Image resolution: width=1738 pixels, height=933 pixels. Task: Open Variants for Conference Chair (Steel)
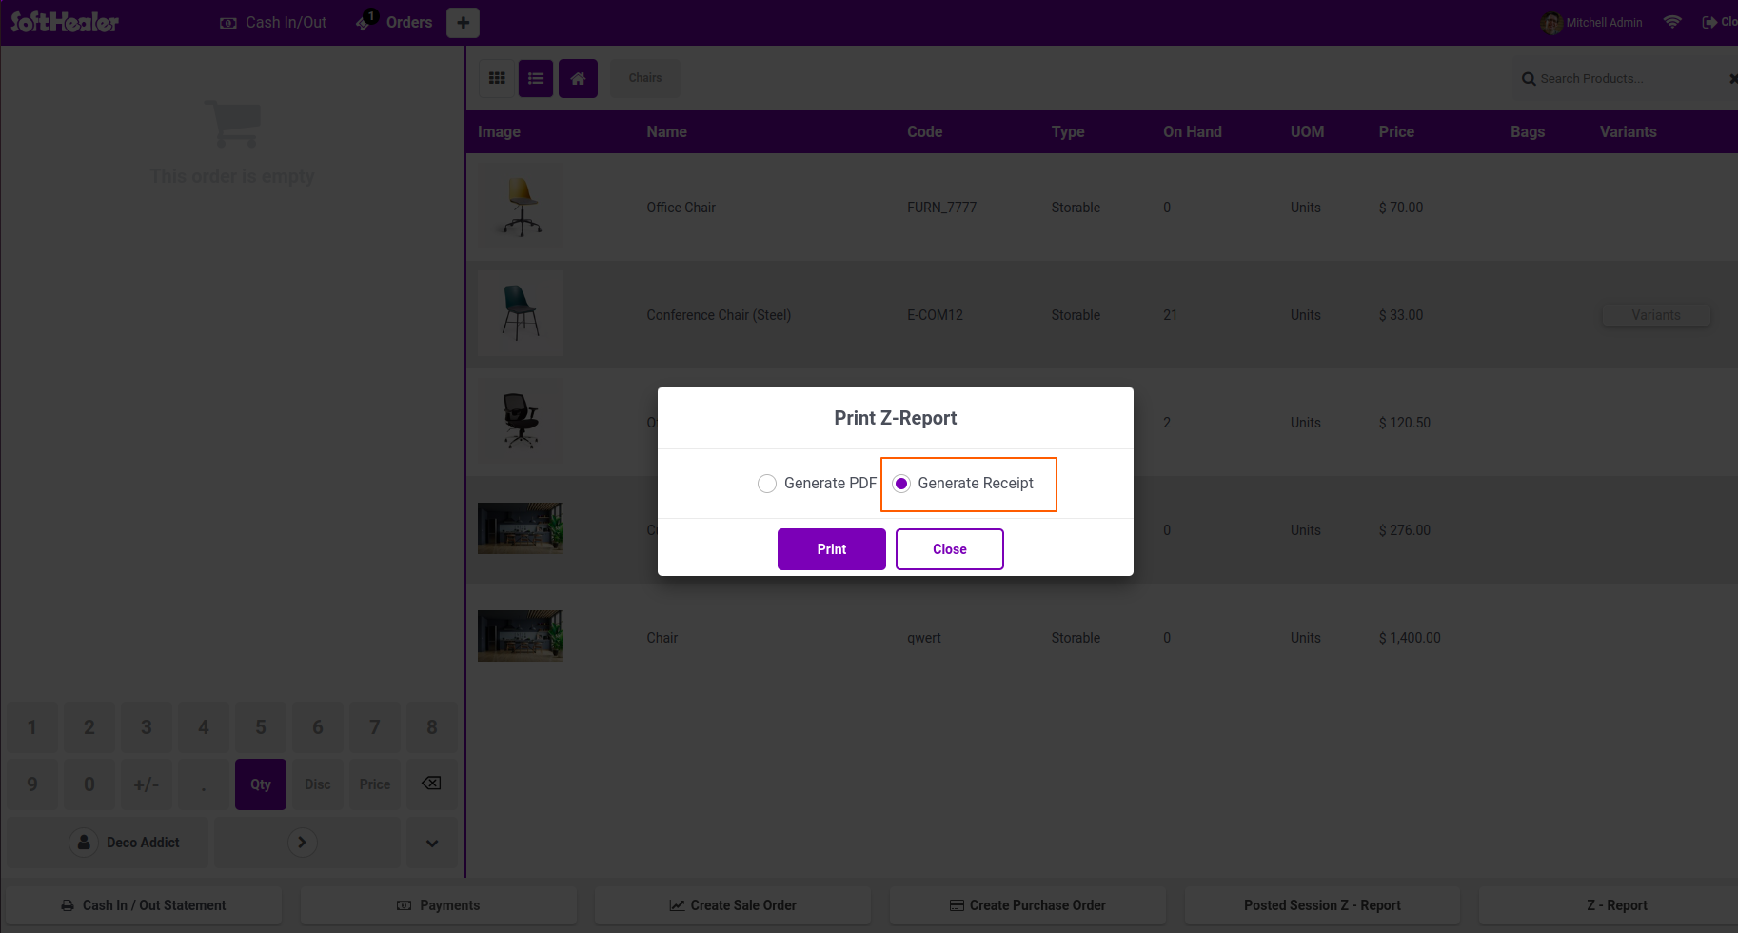(1656, 315)
